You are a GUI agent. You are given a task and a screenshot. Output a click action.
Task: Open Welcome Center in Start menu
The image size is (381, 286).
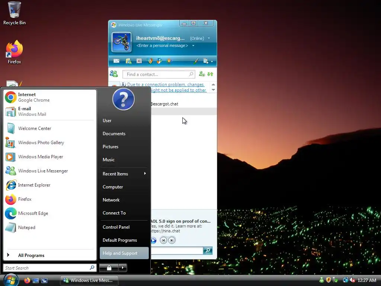click(x=49, y=128)
